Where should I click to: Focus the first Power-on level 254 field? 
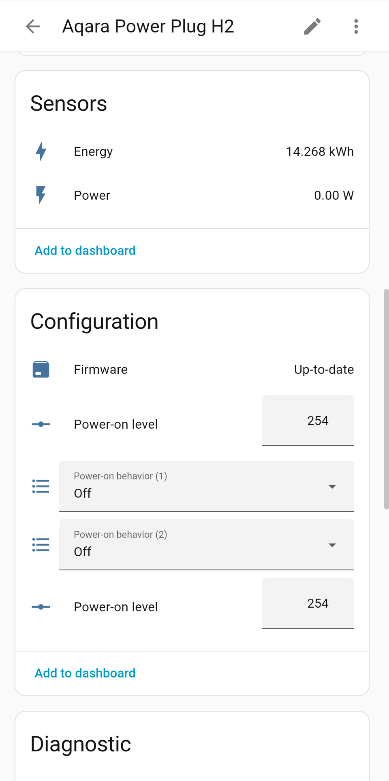coord(308,421)
